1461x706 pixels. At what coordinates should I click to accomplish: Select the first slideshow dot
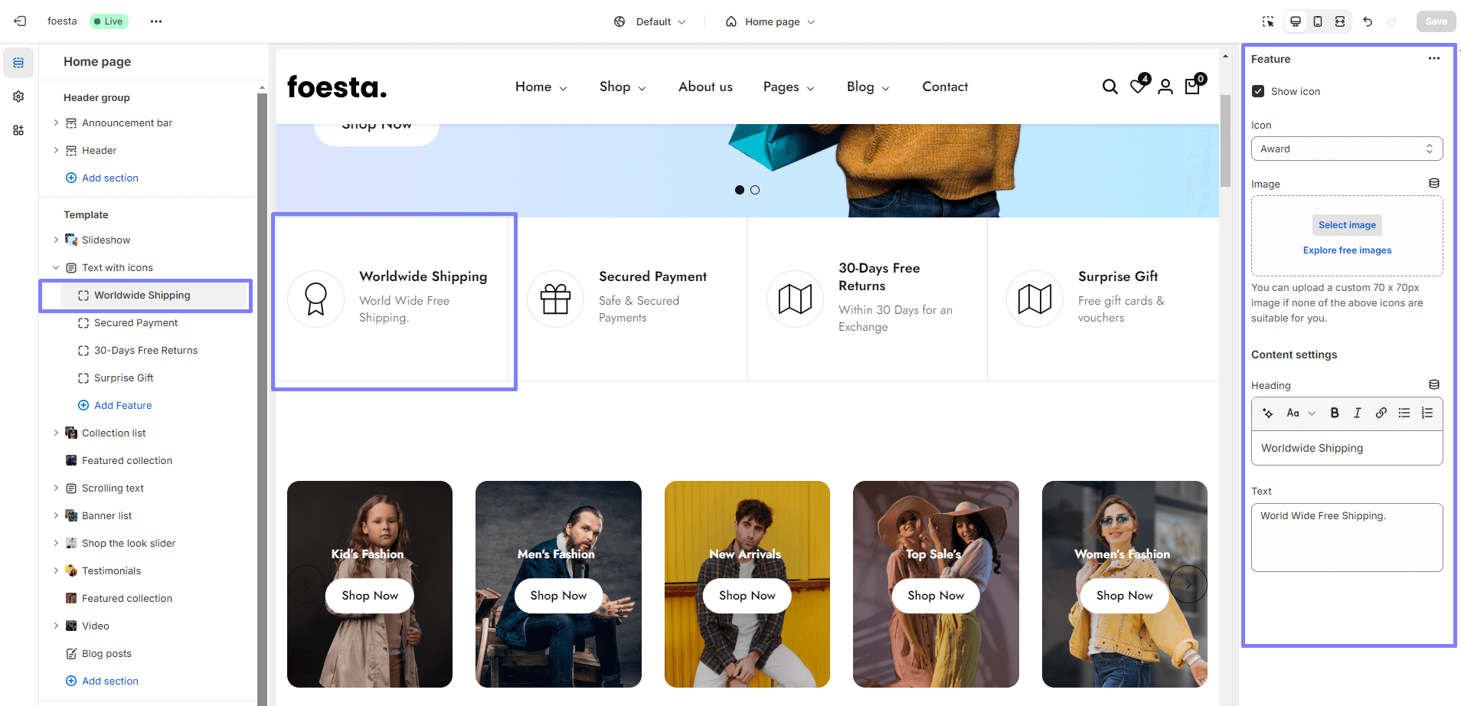(739, 190)
